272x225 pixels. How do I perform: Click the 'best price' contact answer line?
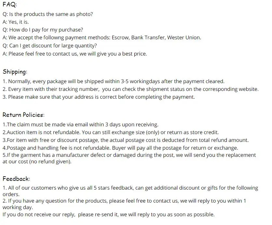(x=75, y=54)
